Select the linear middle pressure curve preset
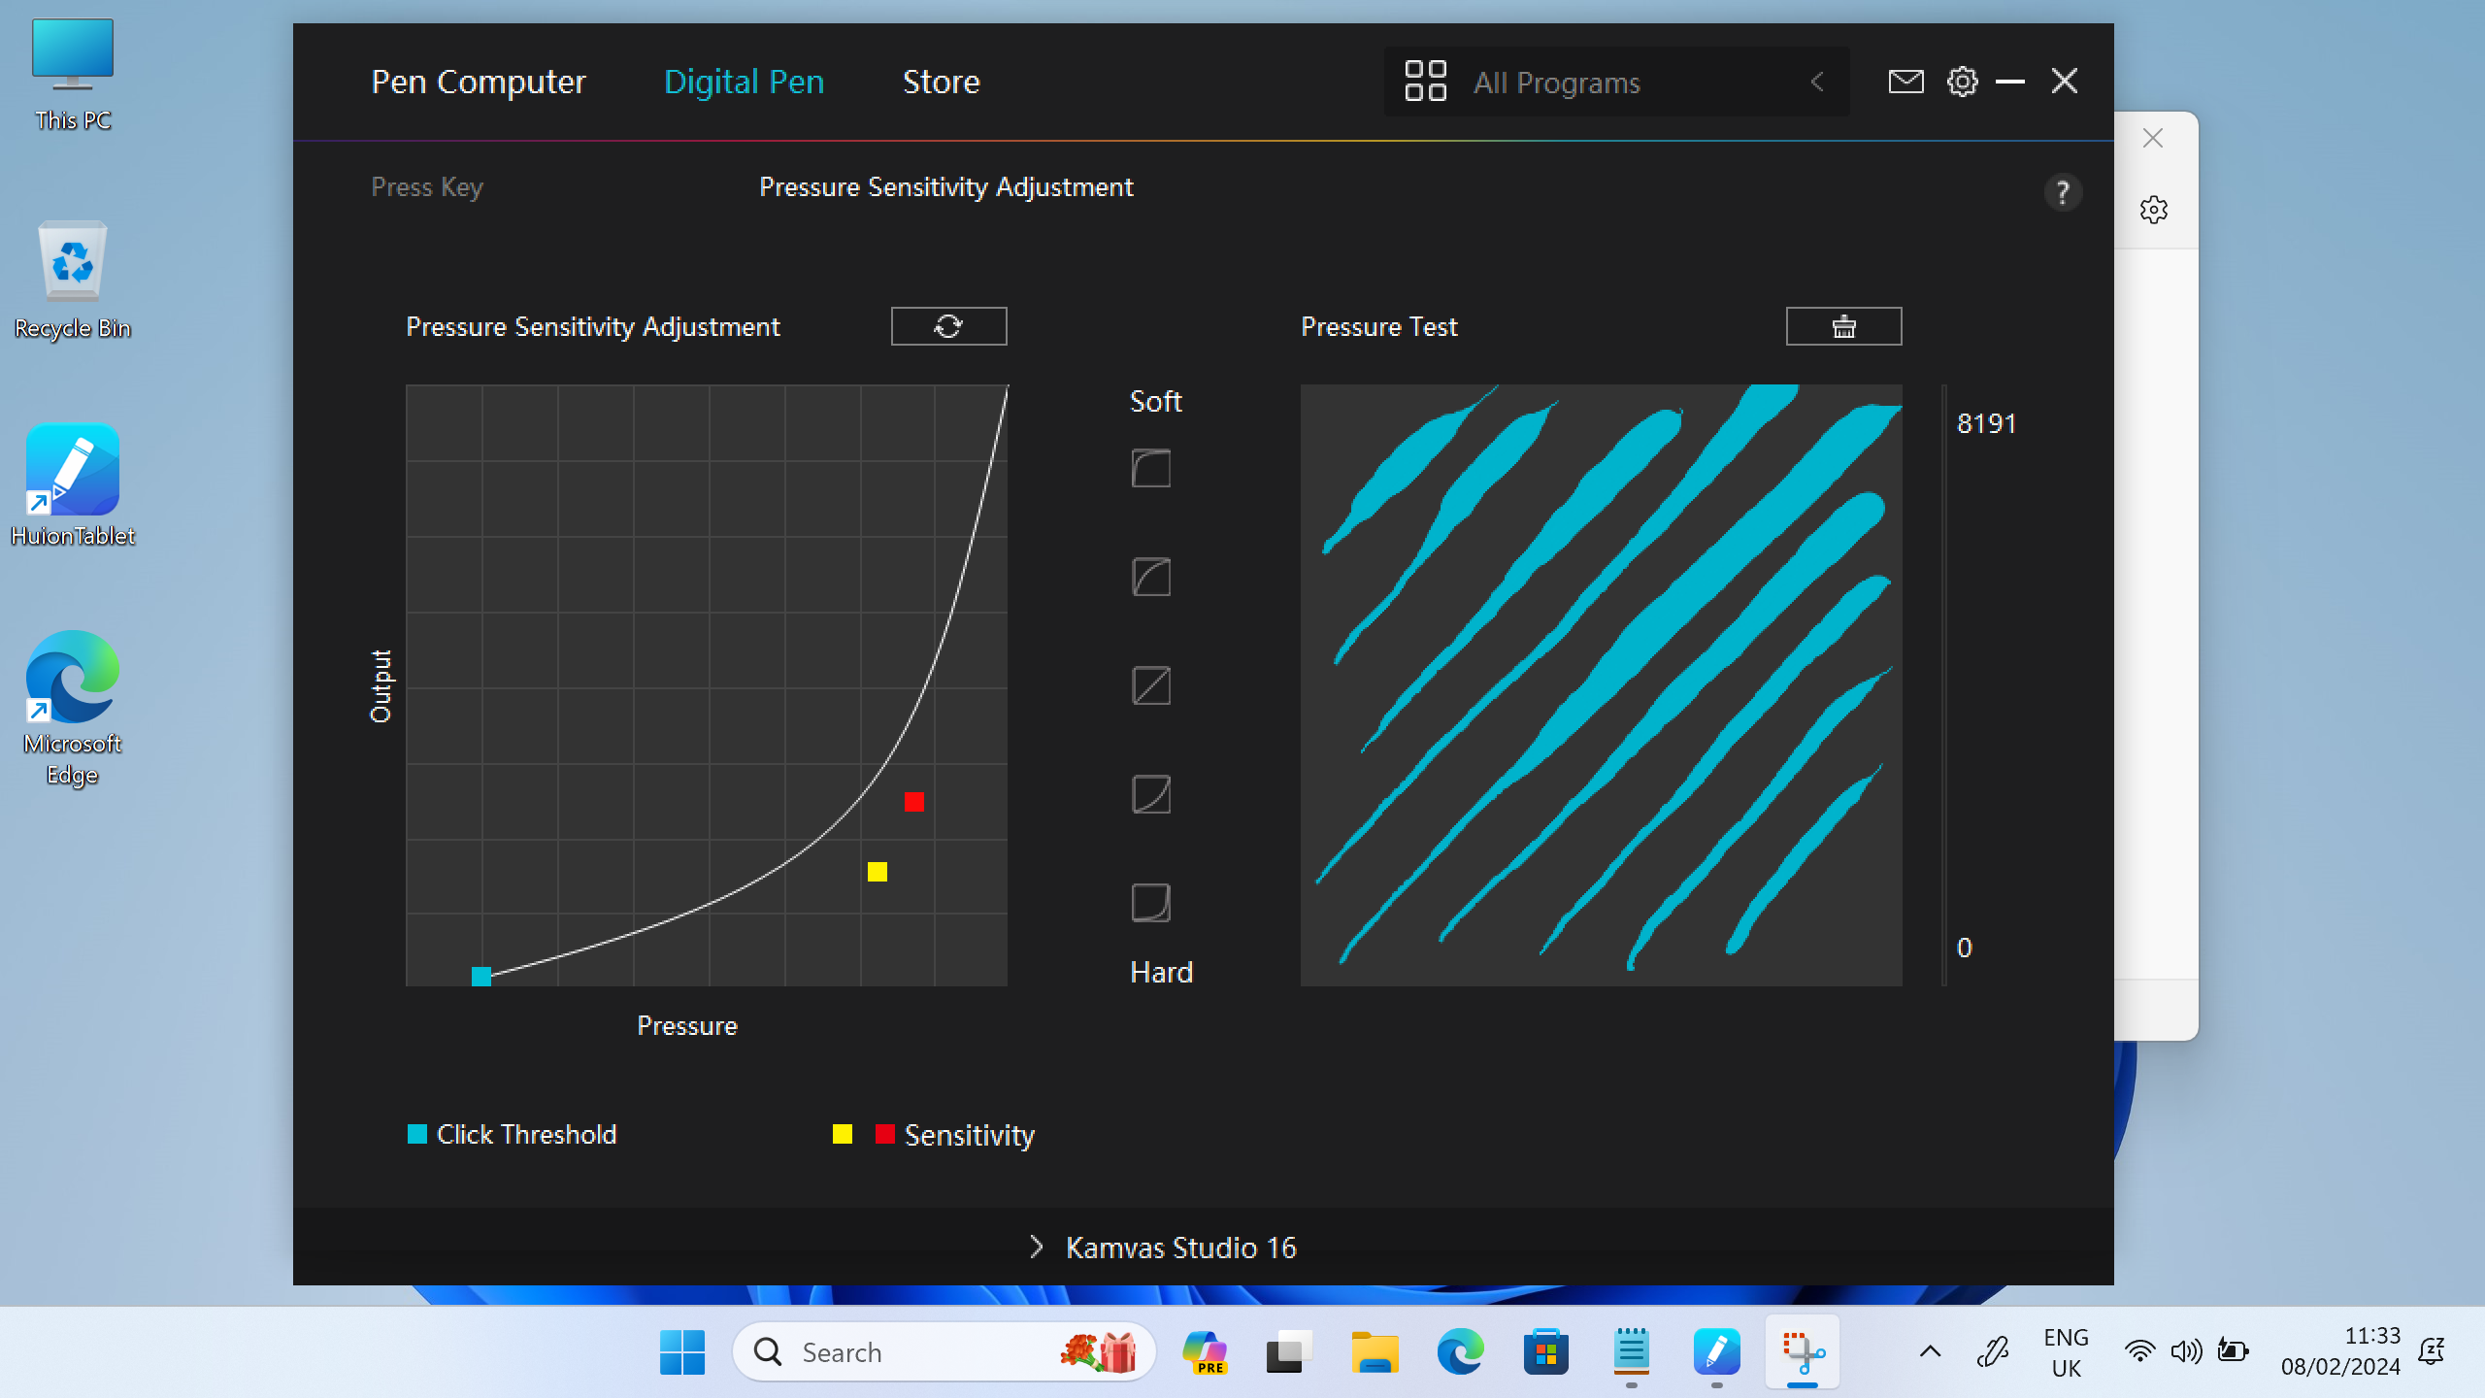The height and width of the screenshot is (1398, 2485). 1150,685
